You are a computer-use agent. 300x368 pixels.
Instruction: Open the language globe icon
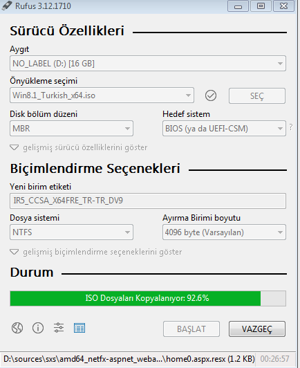point(17,328)
